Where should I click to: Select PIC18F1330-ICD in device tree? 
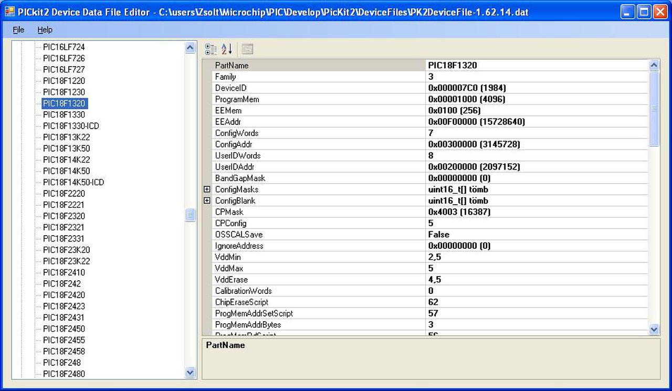coord(71,126)
